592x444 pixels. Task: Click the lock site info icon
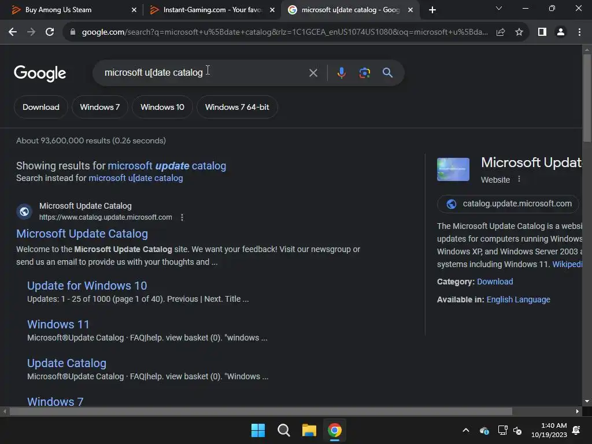tap(73, 32)
